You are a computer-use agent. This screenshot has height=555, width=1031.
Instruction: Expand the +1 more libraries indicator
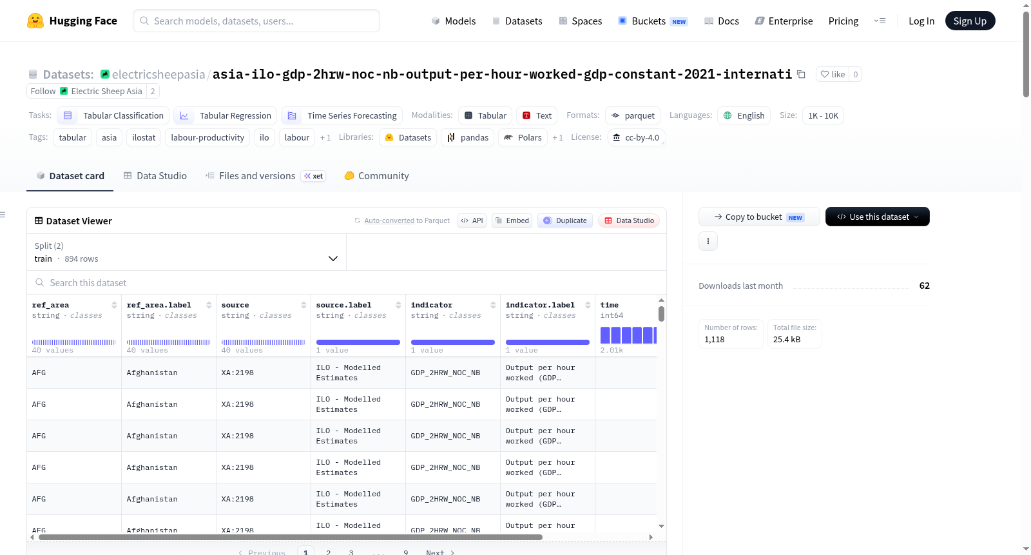point(557,137)
